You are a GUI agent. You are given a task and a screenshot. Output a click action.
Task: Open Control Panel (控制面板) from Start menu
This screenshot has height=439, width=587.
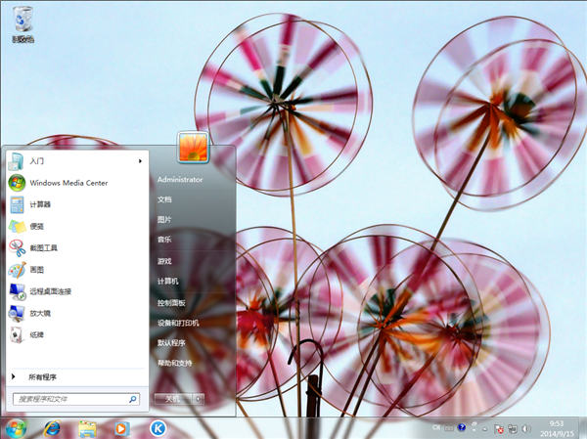pos(171,302)
